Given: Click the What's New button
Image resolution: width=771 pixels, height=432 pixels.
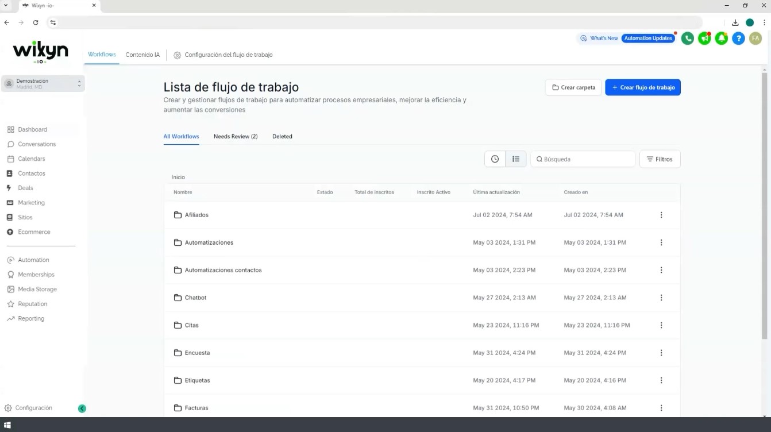Looking at the screenshot, I should coord(599,38).
